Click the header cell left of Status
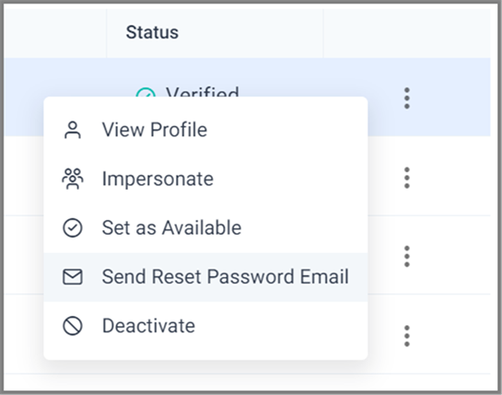 pyautogui.click(x=55, y=33)
